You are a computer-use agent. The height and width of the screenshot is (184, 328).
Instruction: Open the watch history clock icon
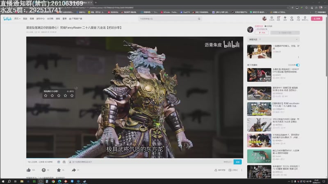298,18
